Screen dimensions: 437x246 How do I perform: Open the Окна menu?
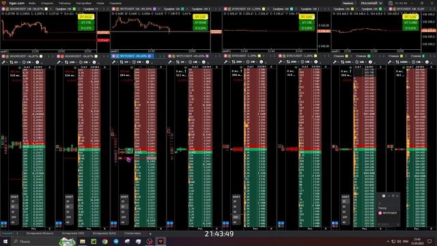(100, 3)
